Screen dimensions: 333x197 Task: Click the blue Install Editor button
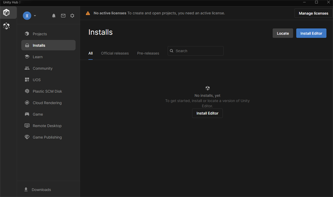(311, 34)
